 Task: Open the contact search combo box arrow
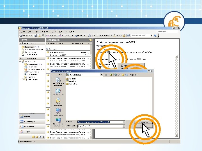[151, 36]
